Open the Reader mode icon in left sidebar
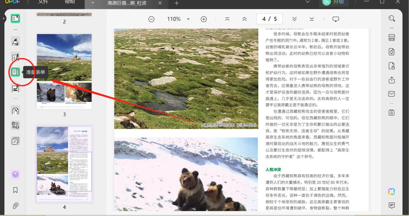409x216 pixels. (x=15, y=18)
